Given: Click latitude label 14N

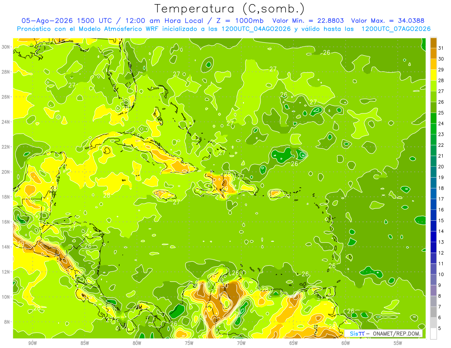Looking at the screenshot, I should point(6,247).
